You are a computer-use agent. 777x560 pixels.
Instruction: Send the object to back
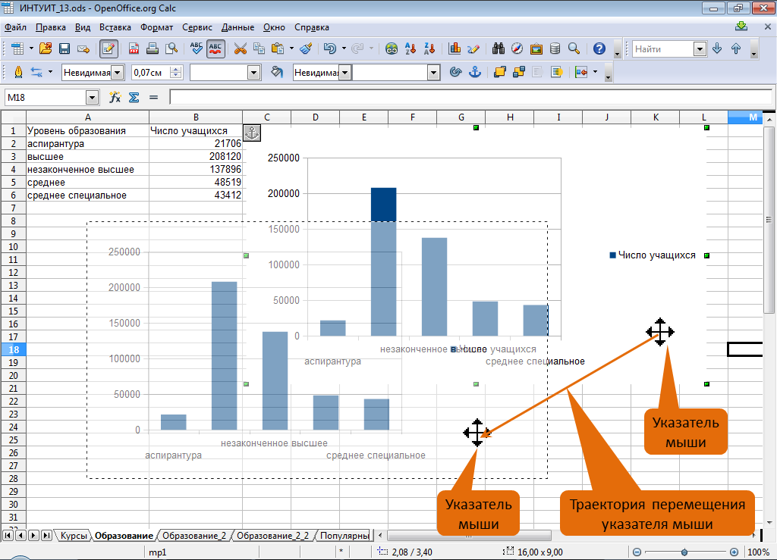pos(519,72)
